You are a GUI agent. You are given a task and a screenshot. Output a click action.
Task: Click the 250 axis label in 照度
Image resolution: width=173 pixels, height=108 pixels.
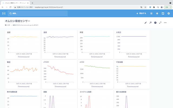tap(81, 38)
